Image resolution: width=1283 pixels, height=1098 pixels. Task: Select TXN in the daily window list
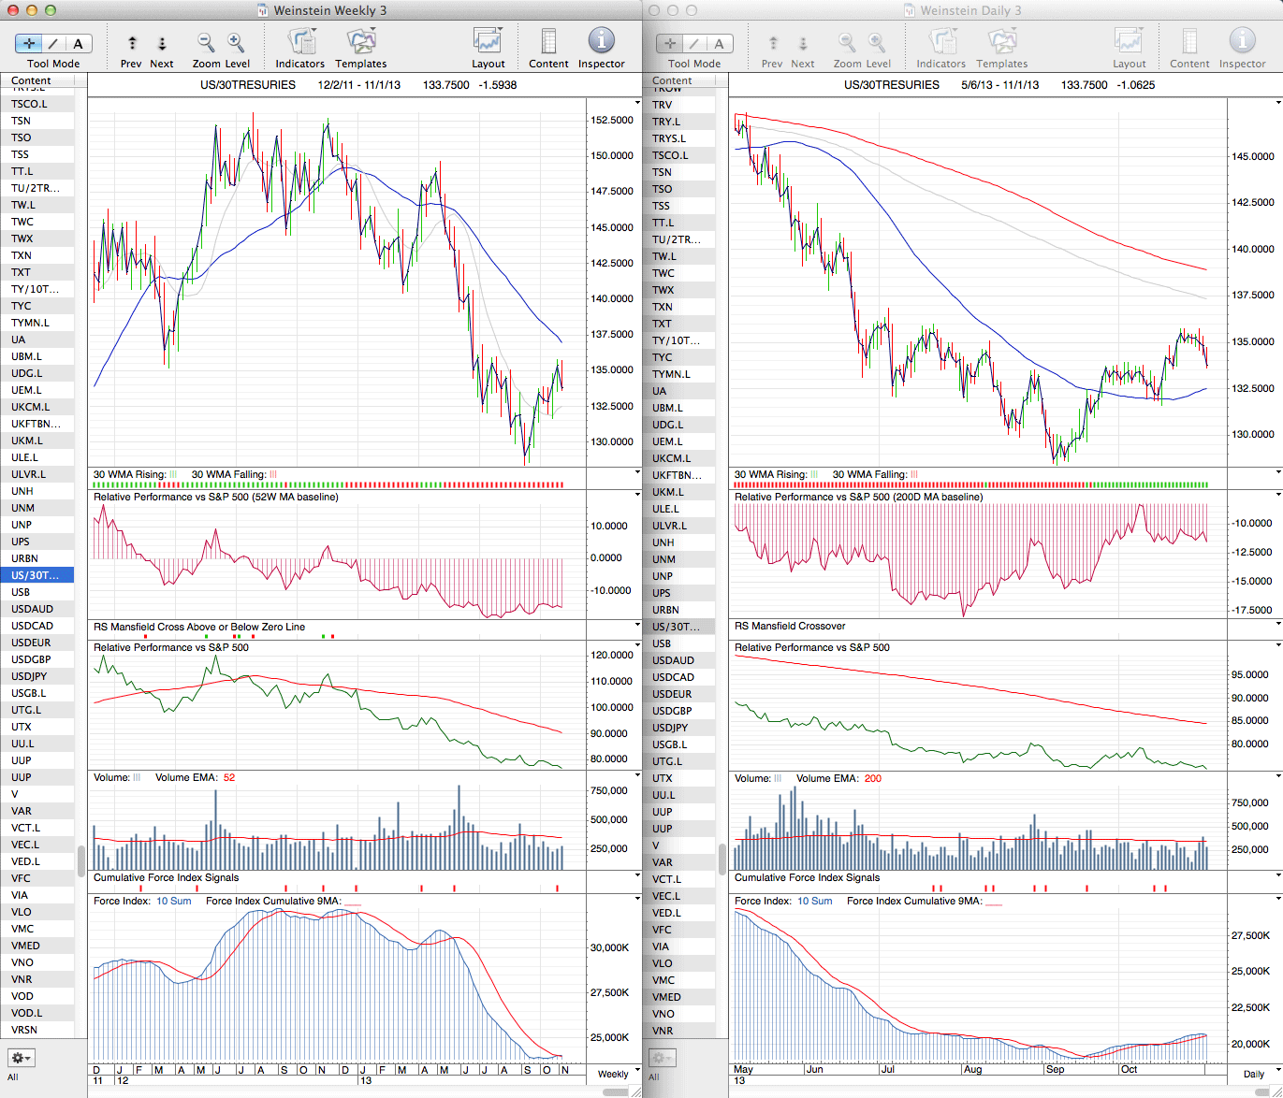663,307
